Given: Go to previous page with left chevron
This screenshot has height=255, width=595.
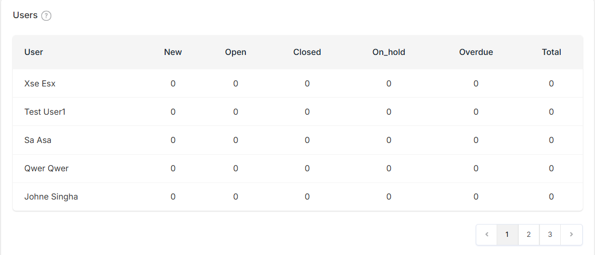Looking at the screenshot, I should pyautogui.click(x=487, y=235).
